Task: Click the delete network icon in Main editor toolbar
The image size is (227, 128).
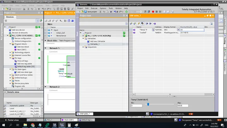Action: [x=50, y=21]
